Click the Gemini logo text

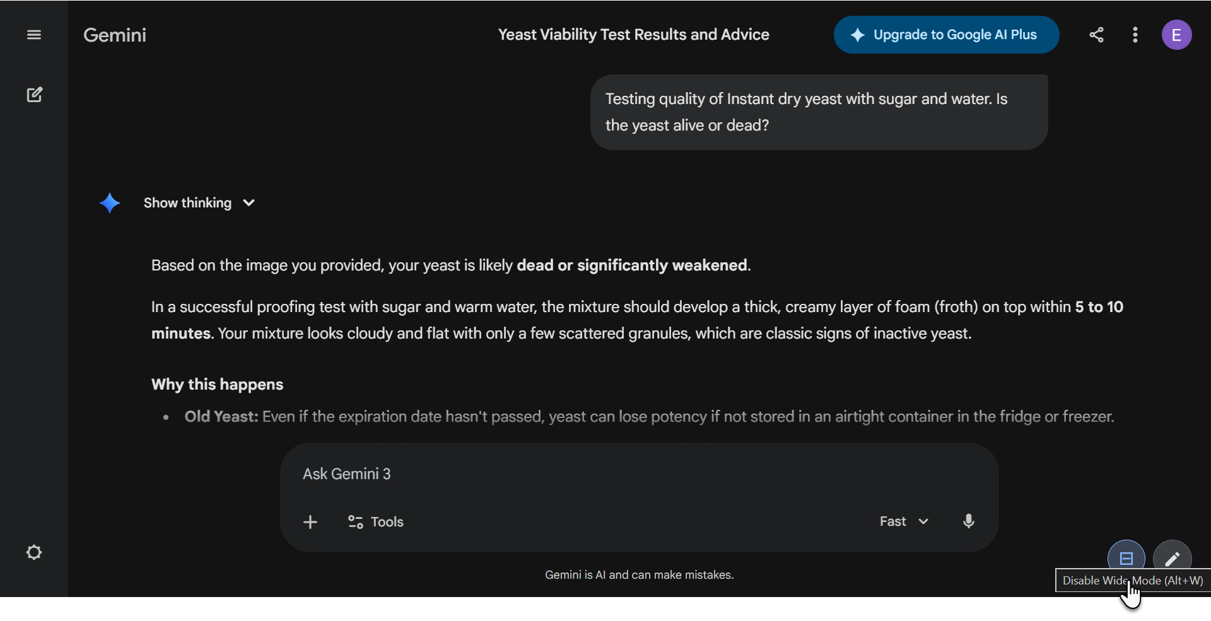pyautogui.click(x=115, y=35)
